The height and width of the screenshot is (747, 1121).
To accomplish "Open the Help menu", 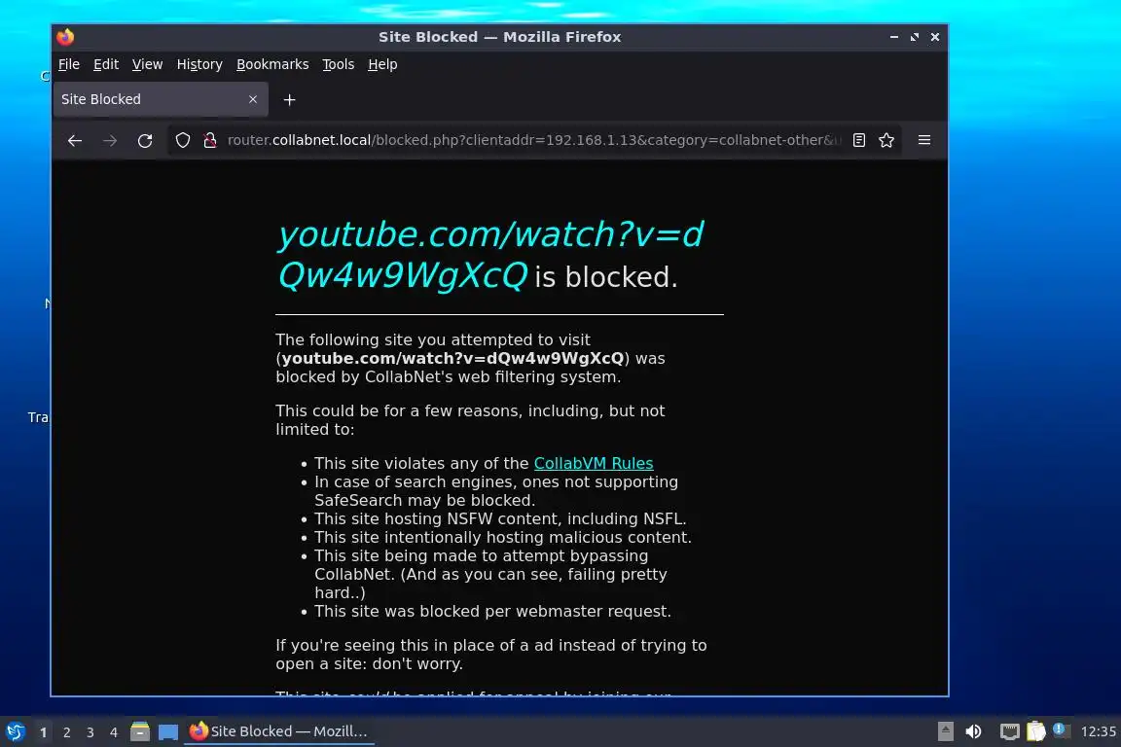I will pos(382,64).
